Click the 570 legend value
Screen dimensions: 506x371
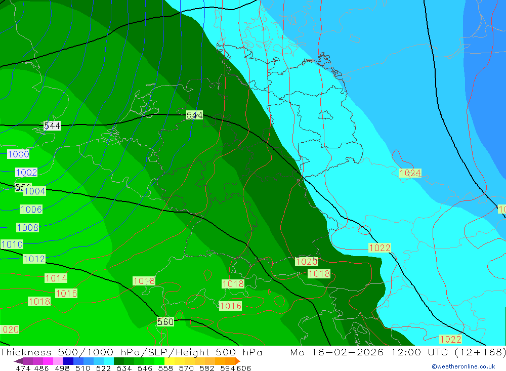coord(185,368)
